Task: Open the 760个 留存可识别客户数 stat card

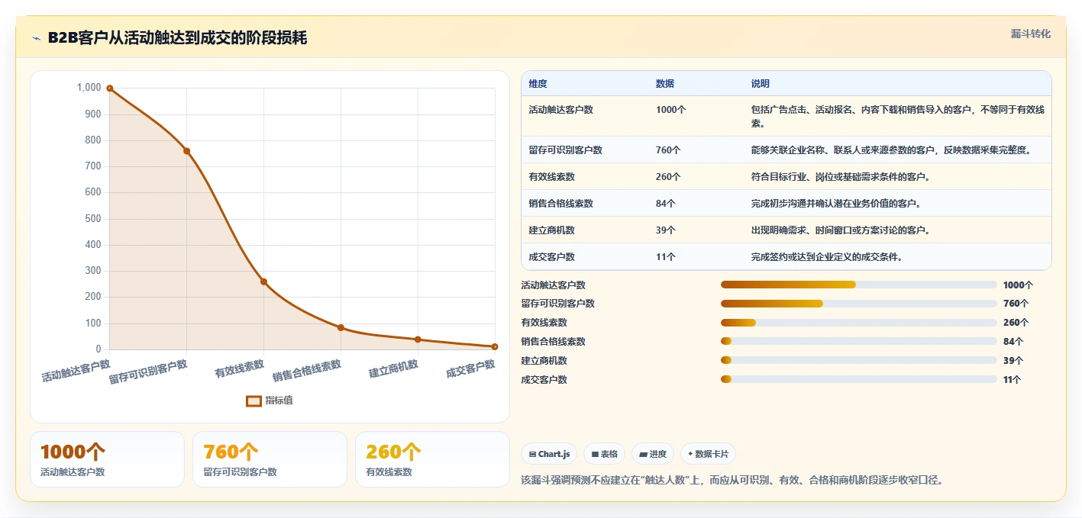Action: coord(270,459)
